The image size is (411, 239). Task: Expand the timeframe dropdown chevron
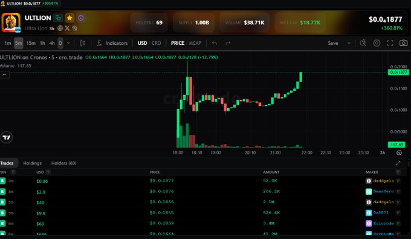(68, 43)
